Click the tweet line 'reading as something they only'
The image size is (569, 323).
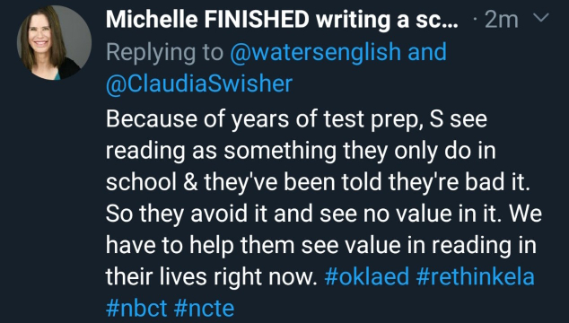[301, 151]
